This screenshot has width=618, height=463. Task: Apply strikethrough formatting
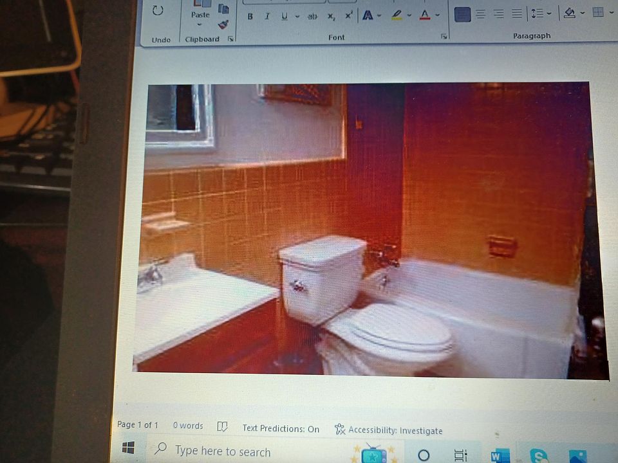click(312, 17)
